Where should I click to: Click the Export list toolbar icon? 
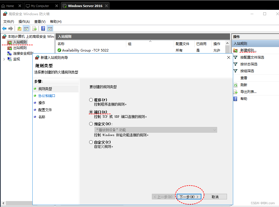pyautogui.click(x=35, y=28)
